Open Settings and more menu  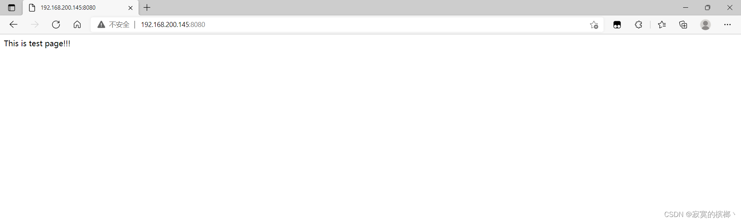(727, 25)
